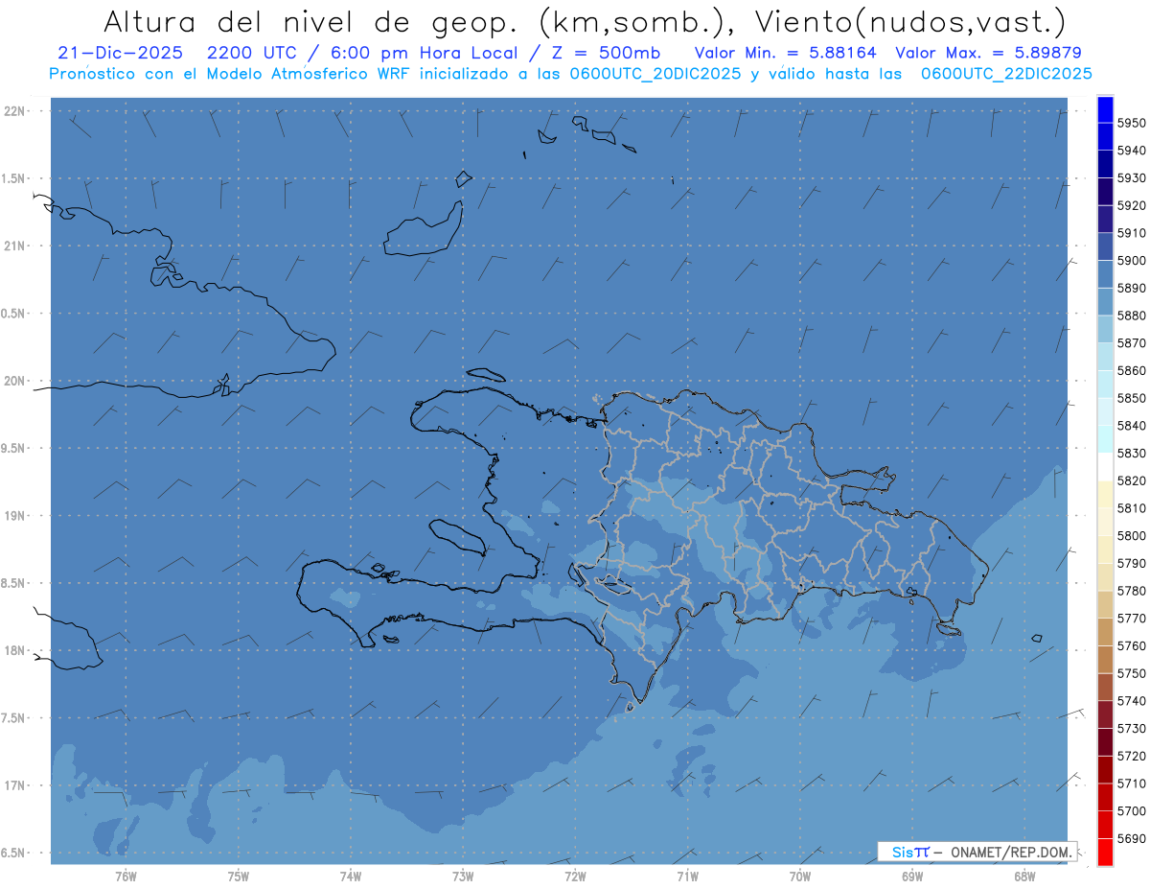The width and height of the screenshot is (1150, 889).
Task: Click the '70W' longitude label
Action: 800,876
